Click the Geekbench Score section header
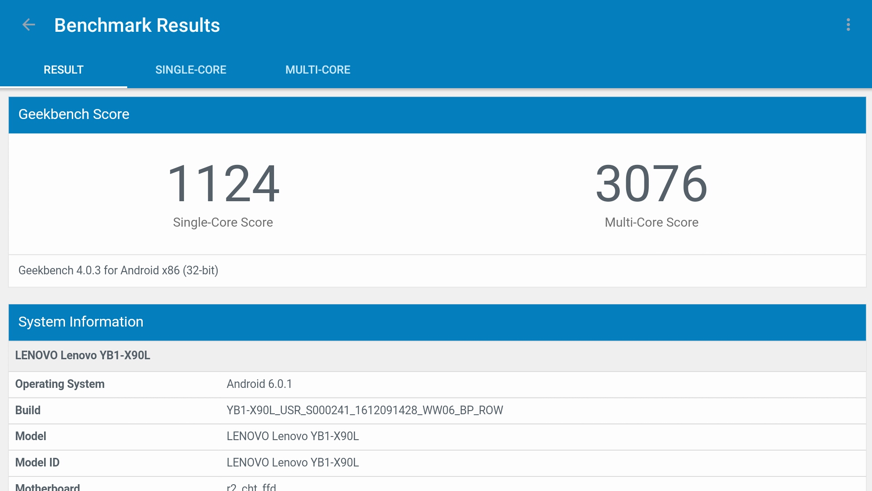This screenshot has width=872, height=491. (x=437, y=114)
